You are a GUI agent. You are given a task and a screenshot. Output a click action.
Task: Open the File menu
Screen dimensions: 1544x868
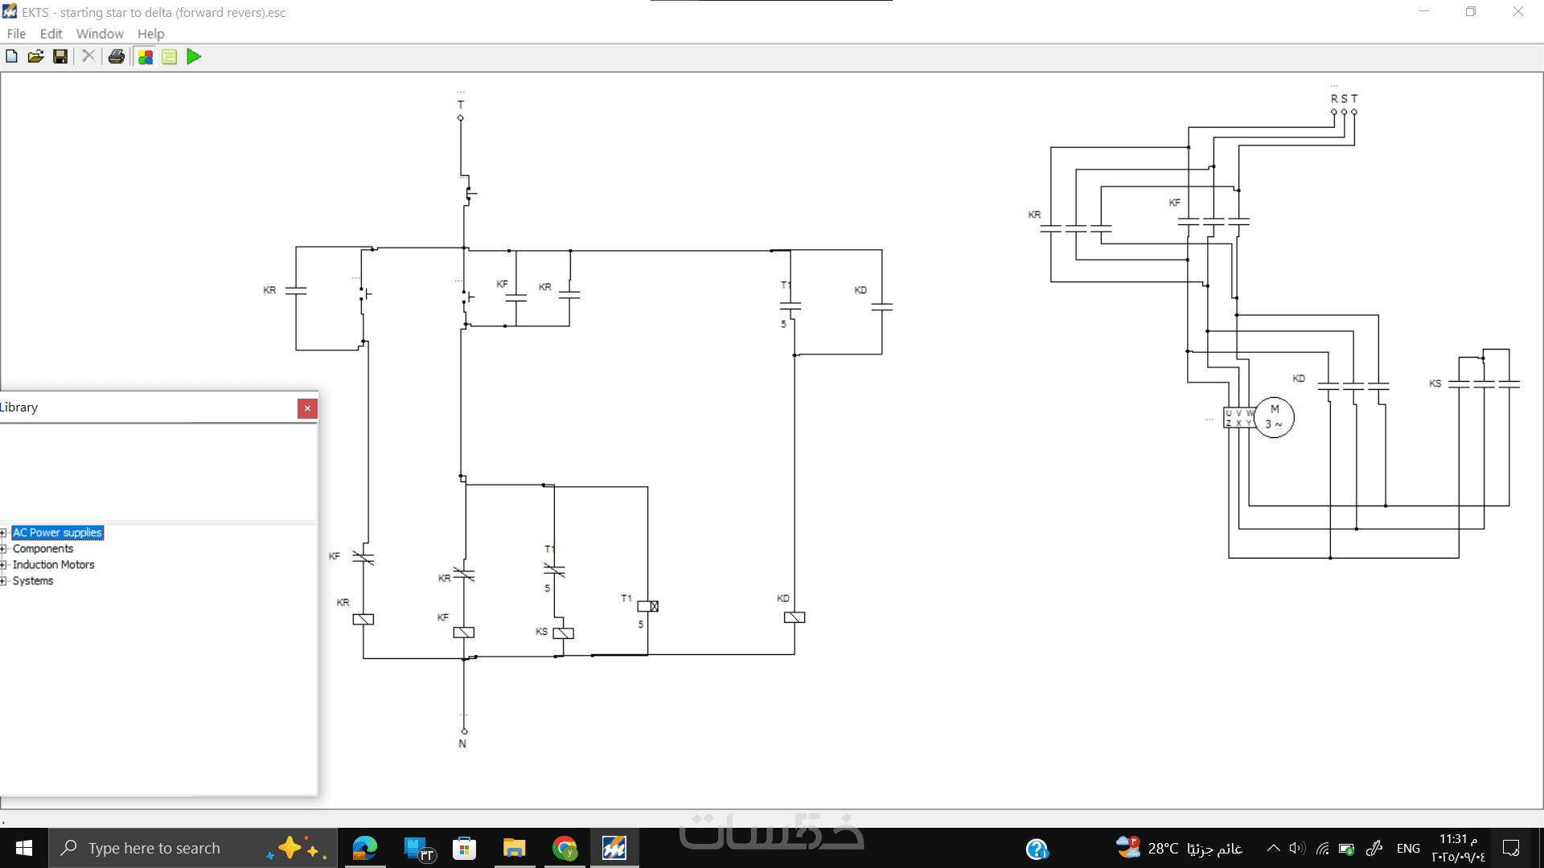(16, 34)
